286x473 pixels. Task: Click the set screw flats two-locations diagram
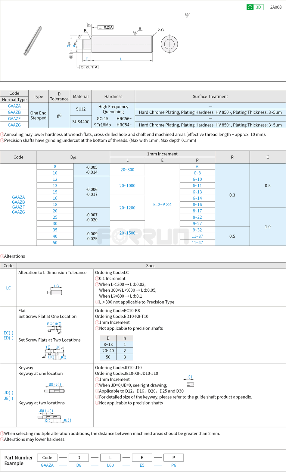pyautogui.click(x=54, y=352)
